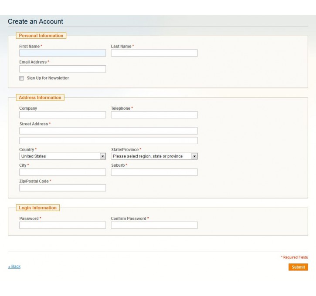The image size is (316, 296).
Task: Activate the Company input field
Action: pyautogui.click(x=62, y=115)
